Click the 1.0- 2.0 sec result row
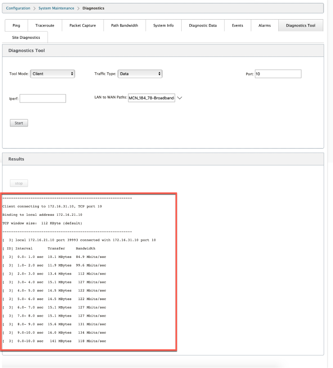The height and width of the screenshot is (368, 333). [x=54, y=265]
